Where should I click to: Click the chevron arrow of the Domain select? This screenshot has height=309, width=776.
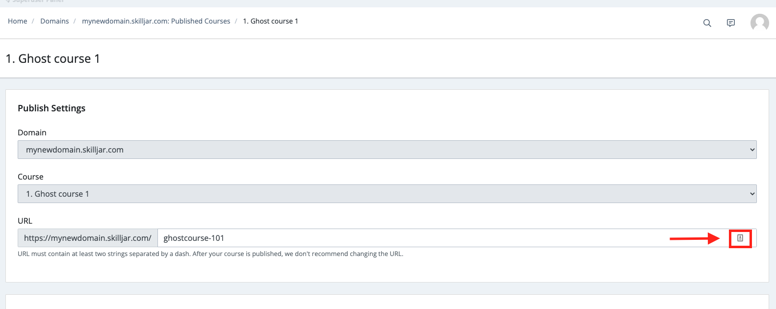tap(752, 150)
